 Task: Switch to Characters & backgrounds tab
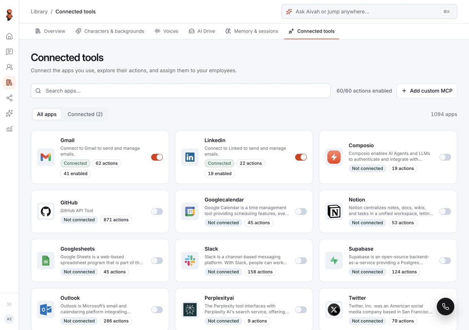point(110,31)
